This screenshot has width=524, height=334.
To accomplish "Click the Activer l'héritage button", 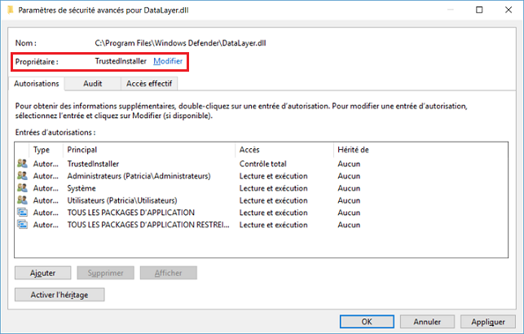I will (59, 295).
